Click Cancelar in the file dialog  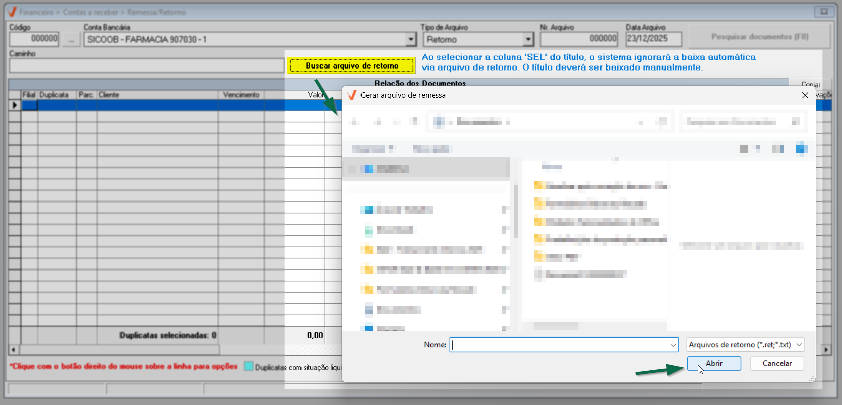tap(777, 363)
